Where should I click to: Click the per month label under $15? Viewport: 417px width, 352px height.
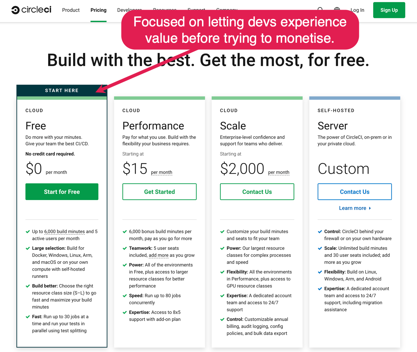[162, 172]
